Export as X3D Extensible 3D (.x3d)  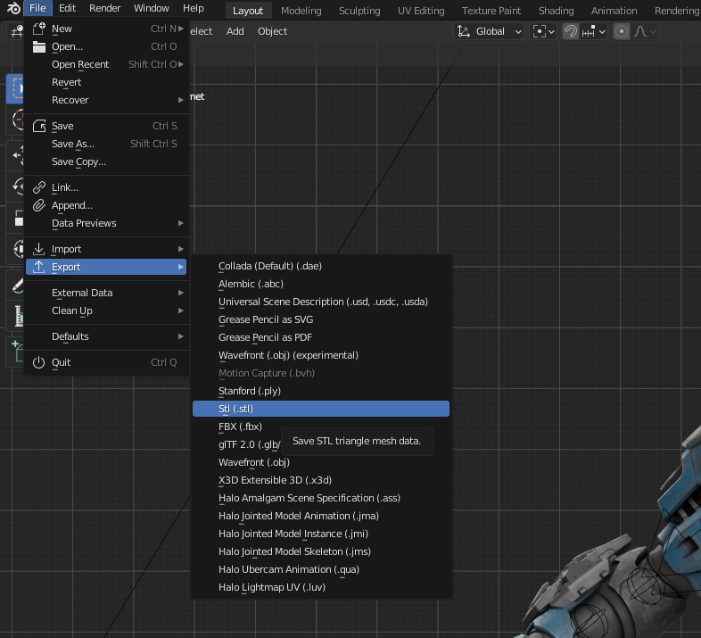point(321,481)
